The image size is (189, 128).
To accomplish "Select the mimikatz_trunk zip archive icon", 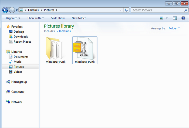I will tap(83, 48).
